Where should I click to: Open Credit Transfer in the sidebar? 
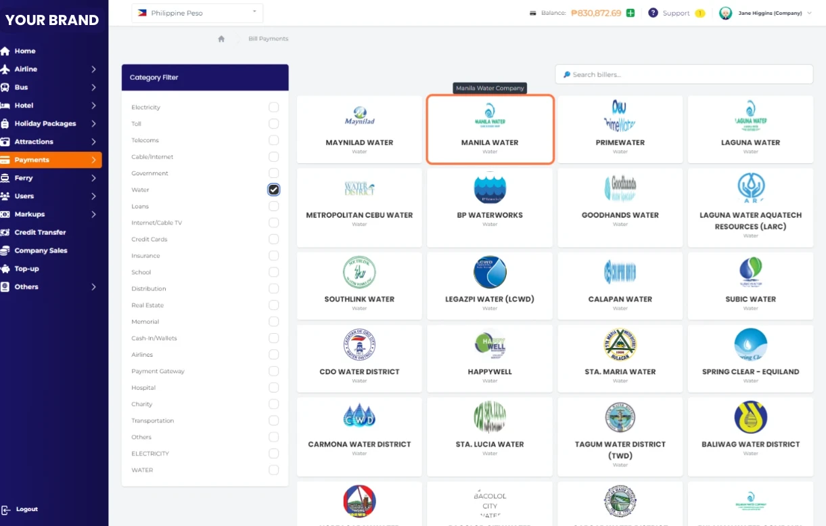(40, 232)
